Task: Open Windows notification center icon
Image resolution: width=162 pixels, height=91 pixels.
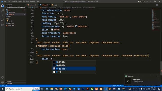Action: [159, 89]
